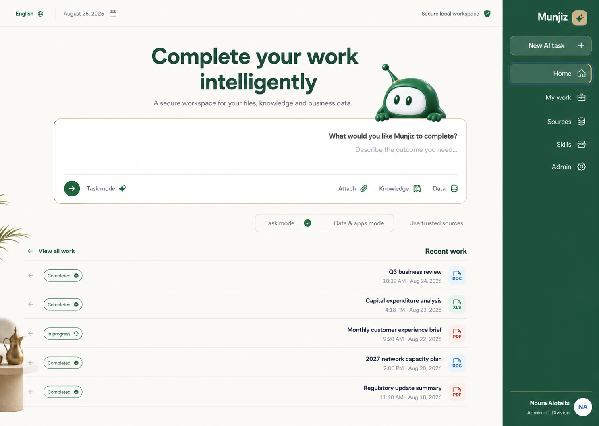The height and width of the screenshot is (426, 599).
Task: Click the Knowledge book icon
Action: click(417, 188)
